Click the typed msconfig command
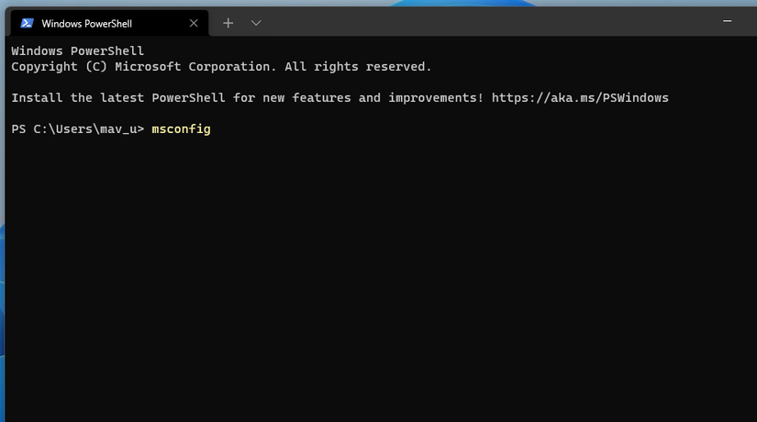 pyautogui.click(x=181, y=129)
